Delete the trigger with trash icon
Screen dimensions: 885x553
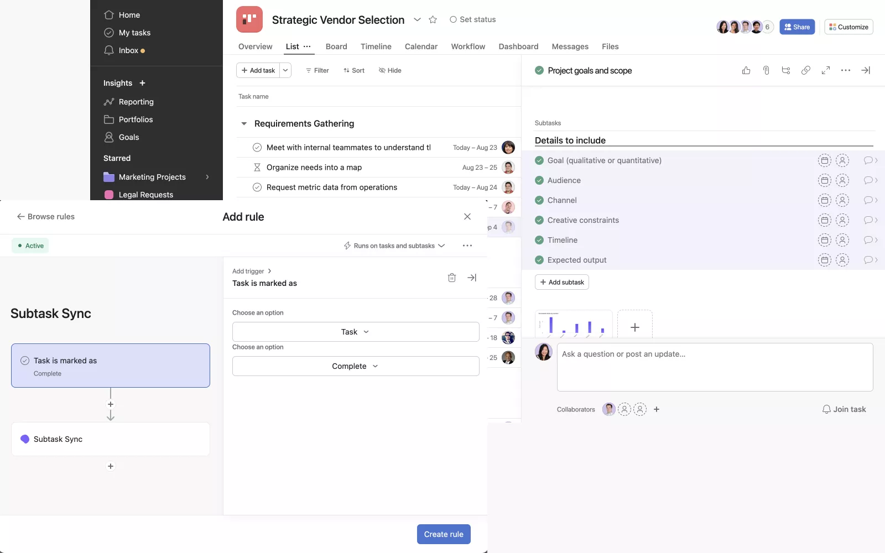tap(452, 278)
